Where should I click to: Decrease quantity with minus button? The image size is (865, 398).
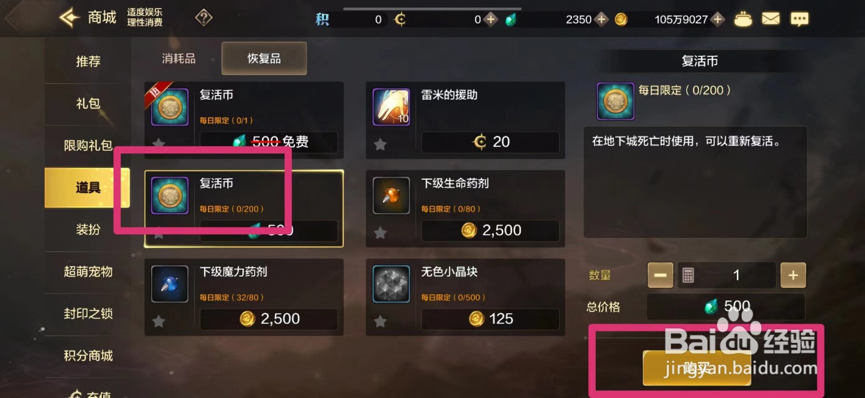(x=660, y=275)
